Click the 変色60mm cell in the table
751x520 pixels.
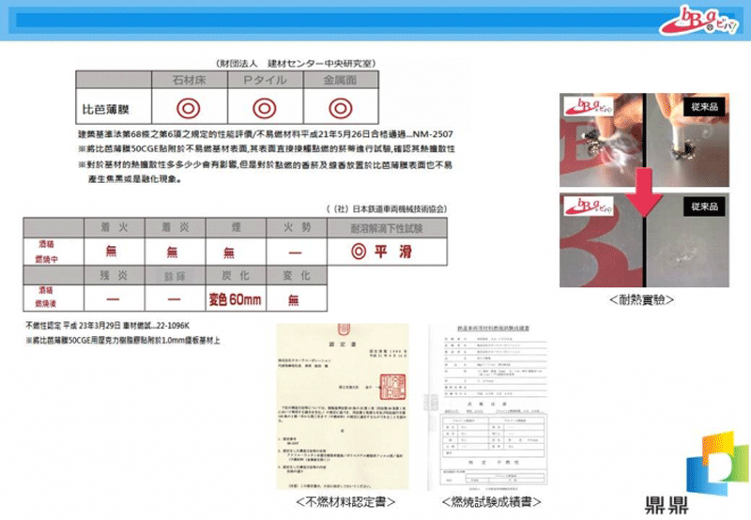click(x=235, y=299)
